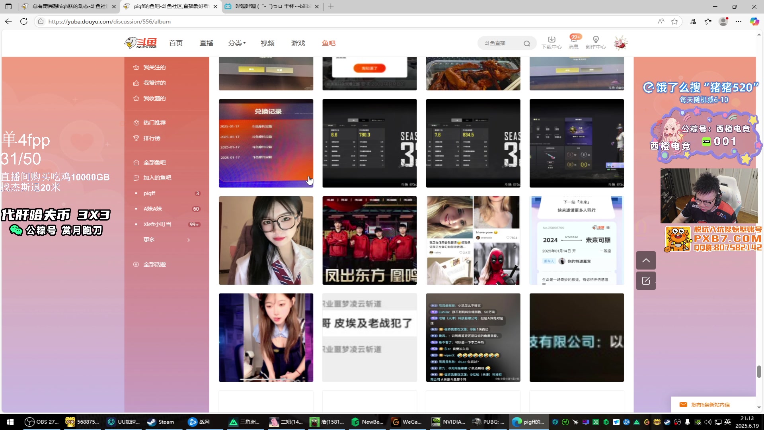This screenshot has width=764, height=430.
Task: Select 首页 in top navigation
Action: (x=176, y=43)
